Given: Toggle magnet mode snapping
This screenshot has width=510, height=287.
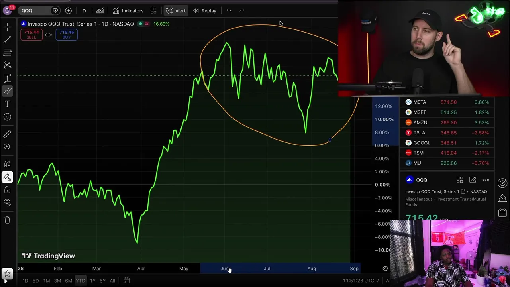Looking at the screenshot, I should pyautogui.click(x=7, y=164).
